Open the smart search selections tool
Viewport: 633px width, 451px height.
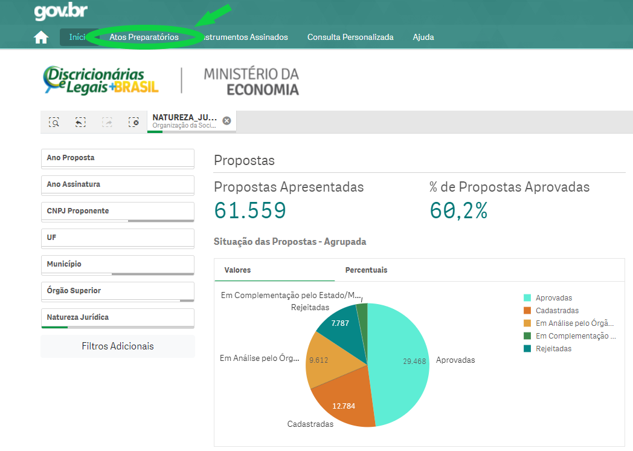pyautogui.click(x=54, y=122)
